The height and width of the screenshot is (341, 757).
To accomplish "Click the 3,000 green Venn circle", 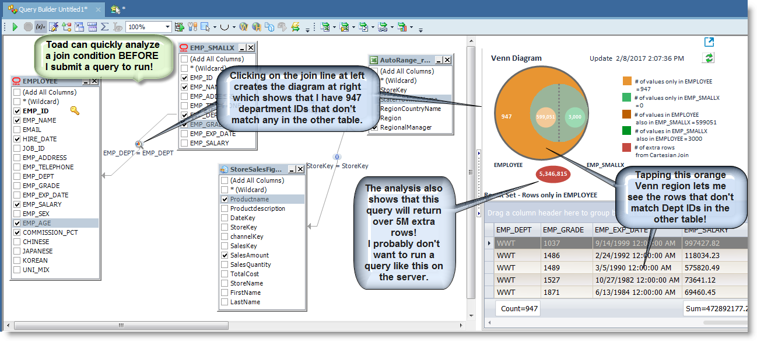I will pyautogui.click(x=576, y=116).
